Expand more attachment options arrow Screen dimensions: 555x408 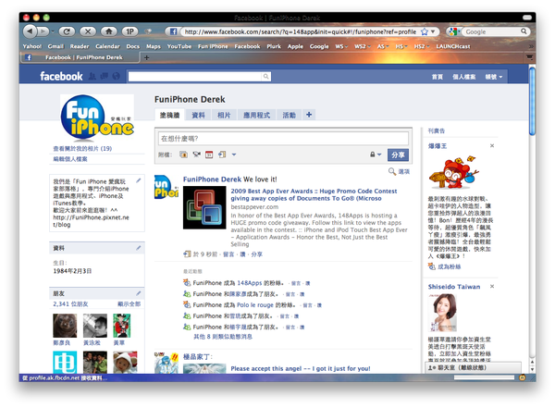click(x=234, y=155)
